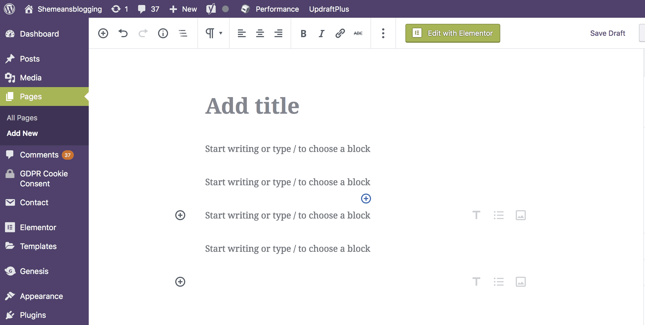645x325 pixels.
Task: Align text left
Action: click(x=242, y=33)
